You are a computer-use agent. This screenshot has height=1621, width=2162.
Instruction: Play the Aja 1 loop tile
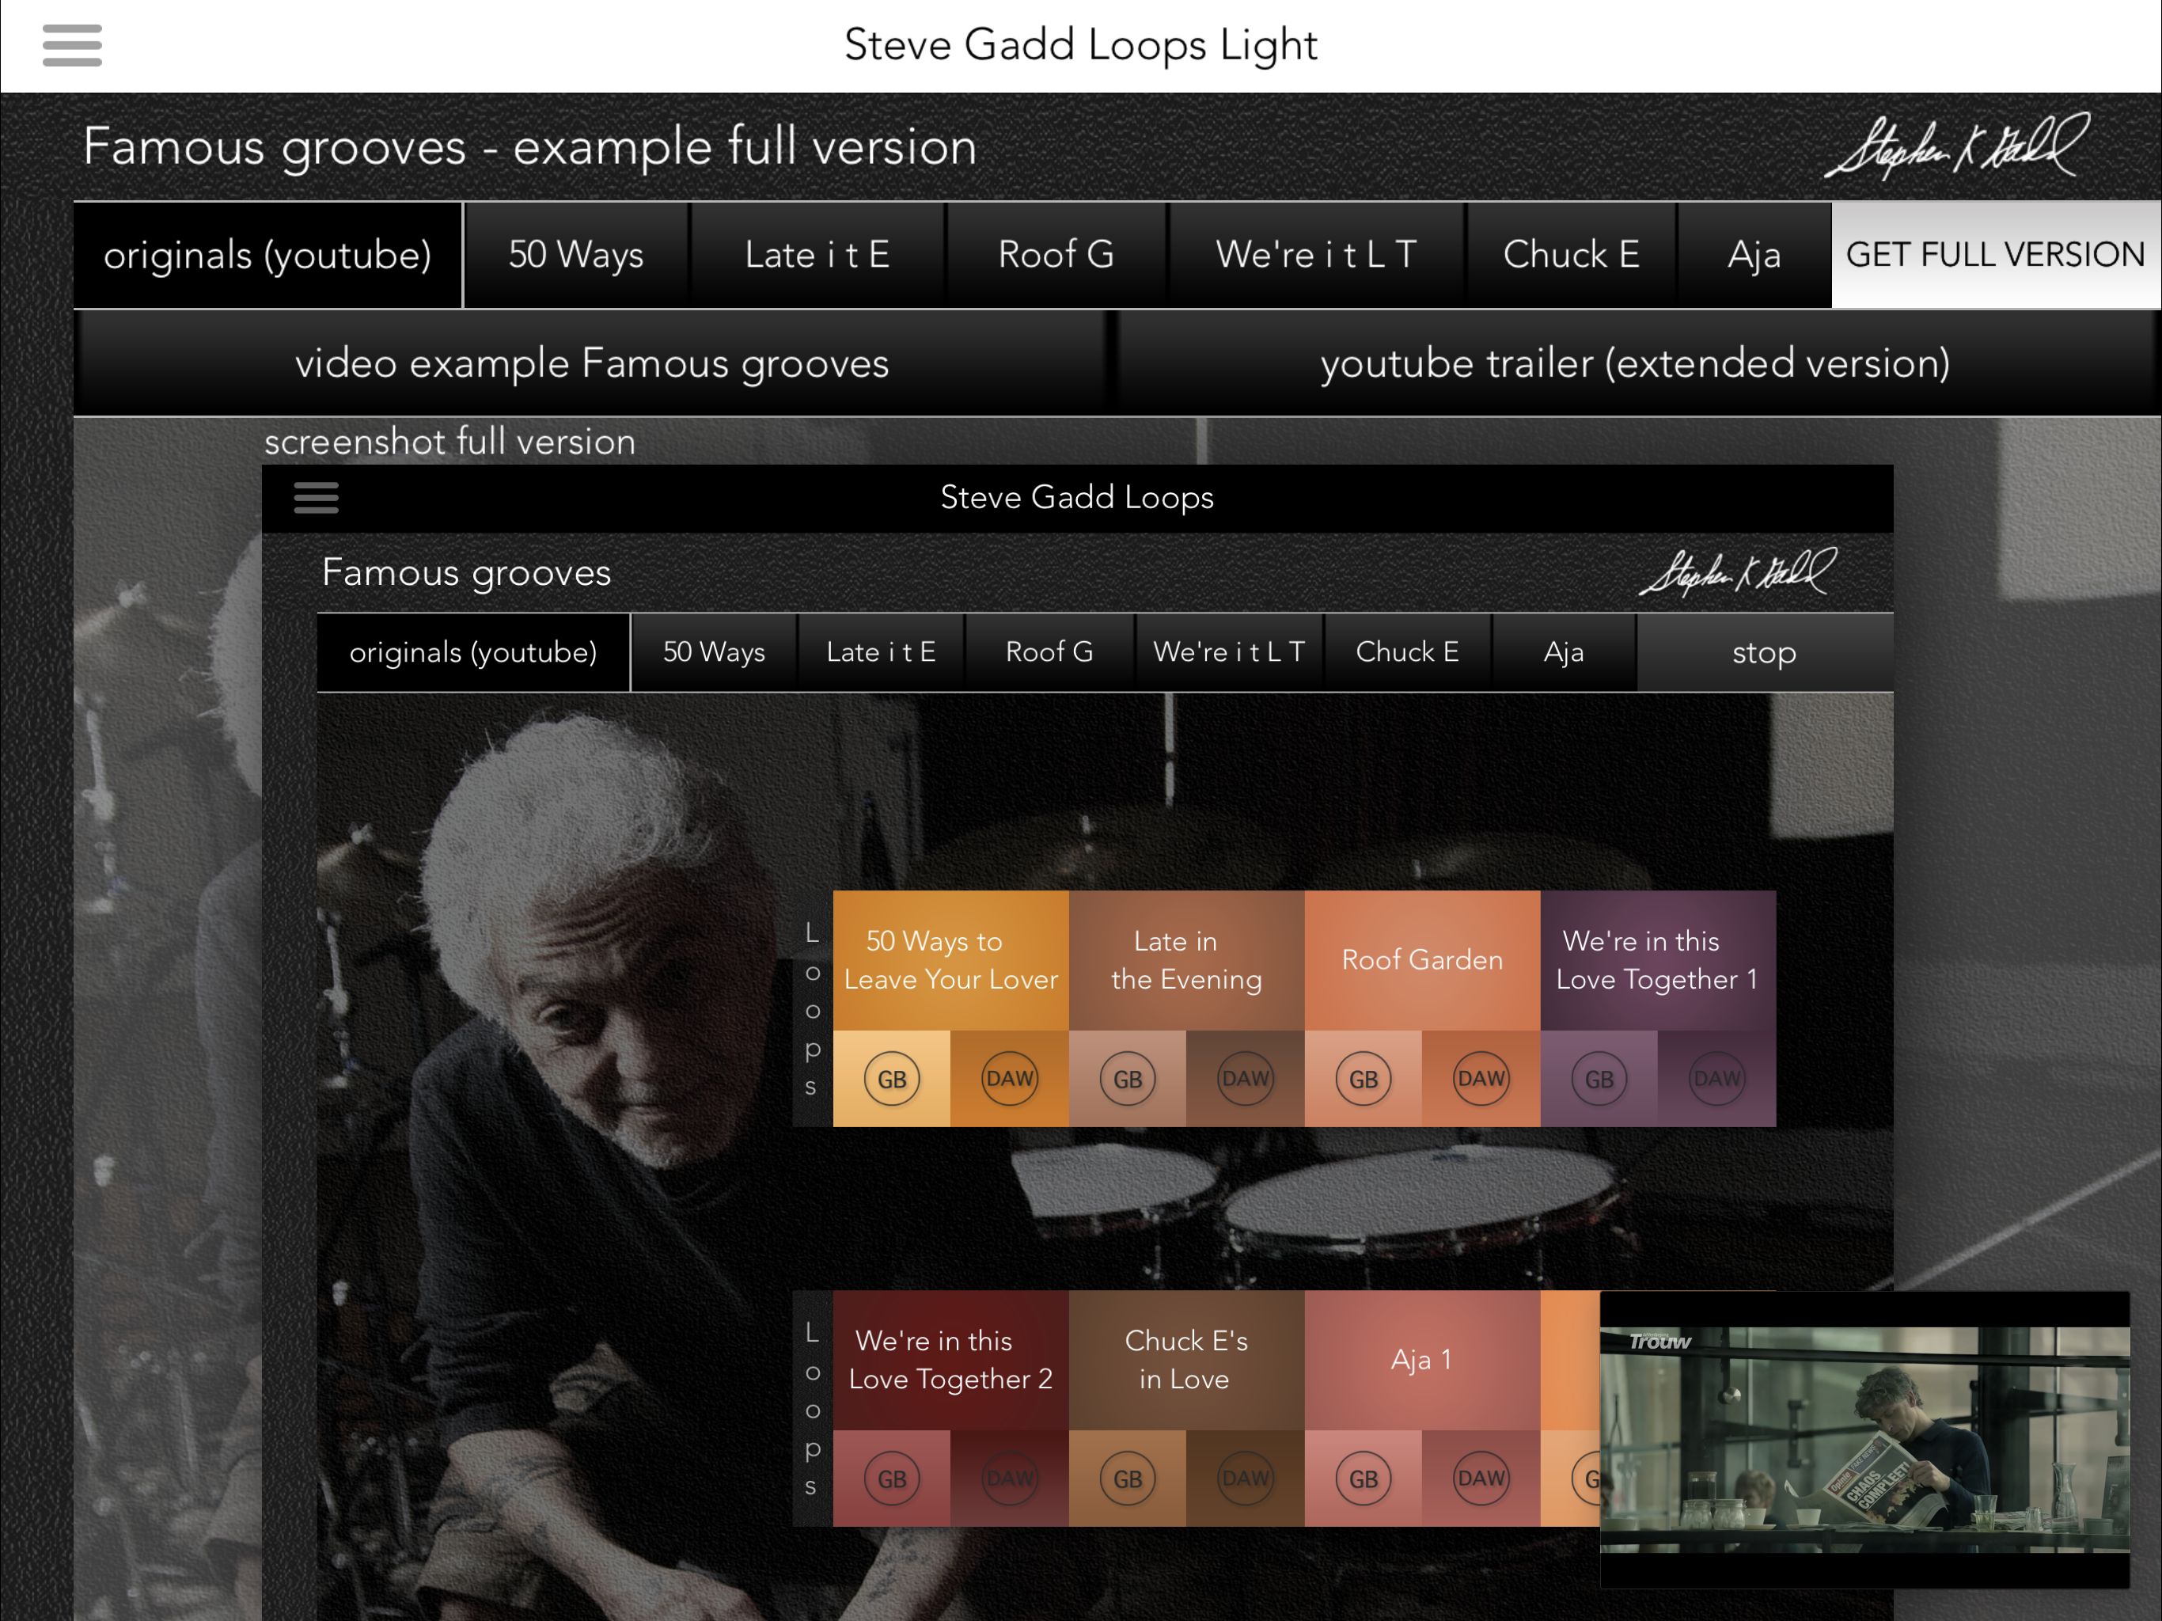tap(1422, 1360)
